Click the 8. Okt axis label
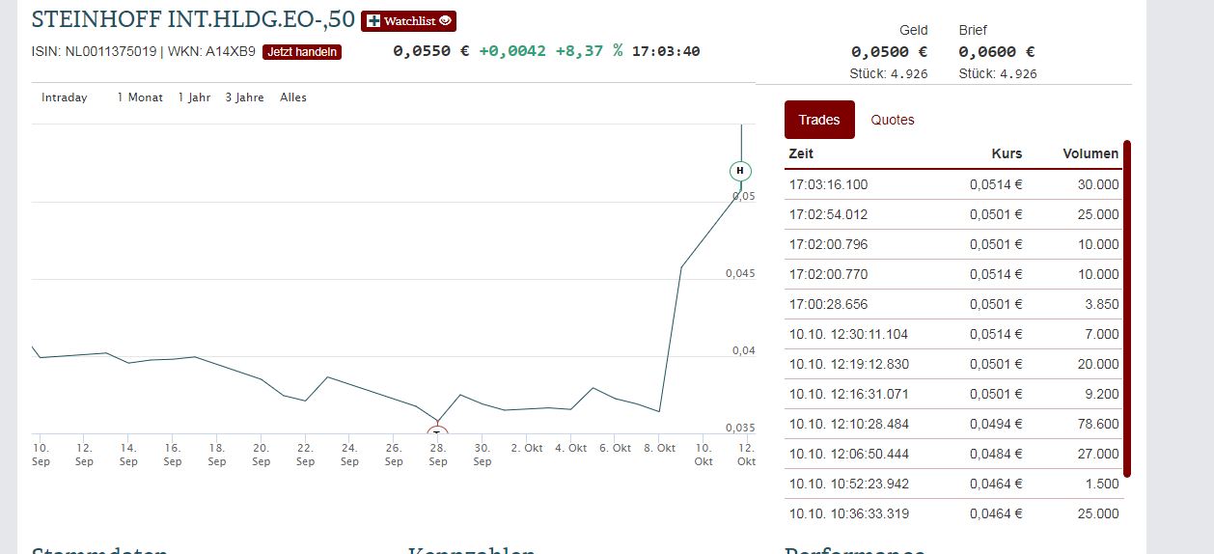The width and height of the screenshot is (1214, 554). 660,448
